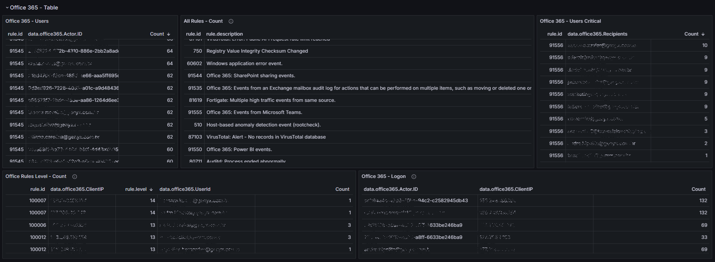Click the Count header in Office 365 - Logon
Image resolution: width=715 pixels, height=262 pixels.
tap(698, 189)
